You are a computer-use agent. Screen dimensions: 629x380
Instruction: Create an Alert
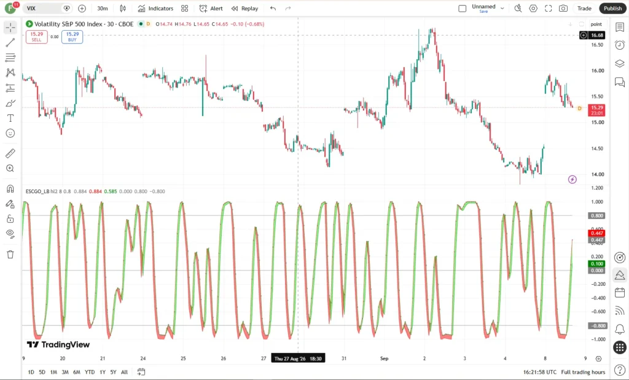pyautogui.click(x=211, y=9)
